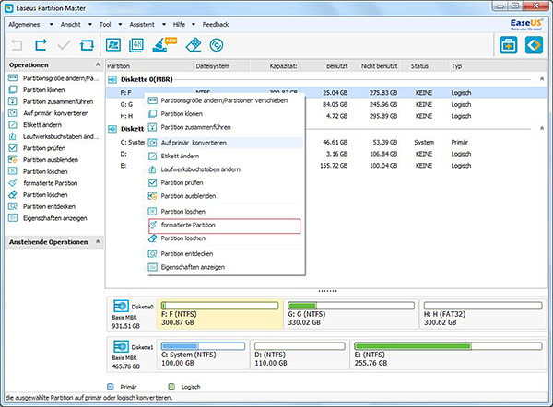Select 'Auf primär konvertieren' in the sidebar

(x=48, y=113)
